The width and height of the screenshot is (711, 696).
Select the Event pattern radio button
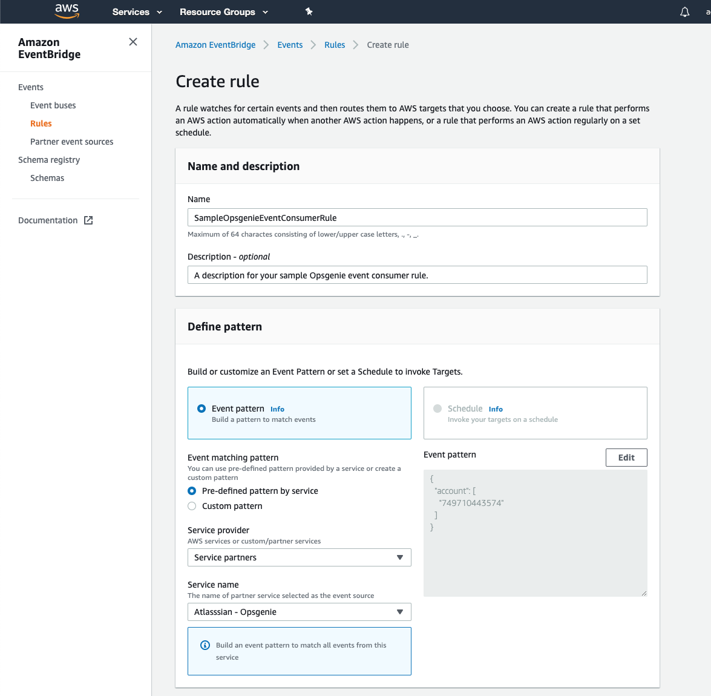pos(201,409)
